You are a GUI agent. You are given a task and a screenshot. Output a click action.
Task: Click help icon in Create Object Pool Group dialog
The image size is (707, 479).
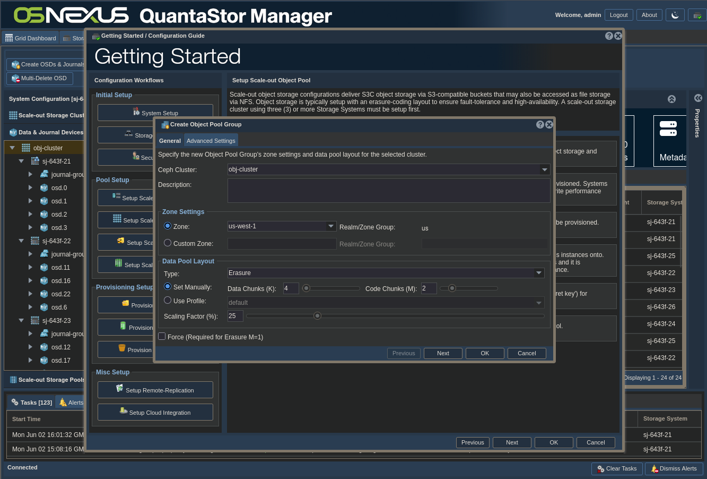(x=540, y=124)
